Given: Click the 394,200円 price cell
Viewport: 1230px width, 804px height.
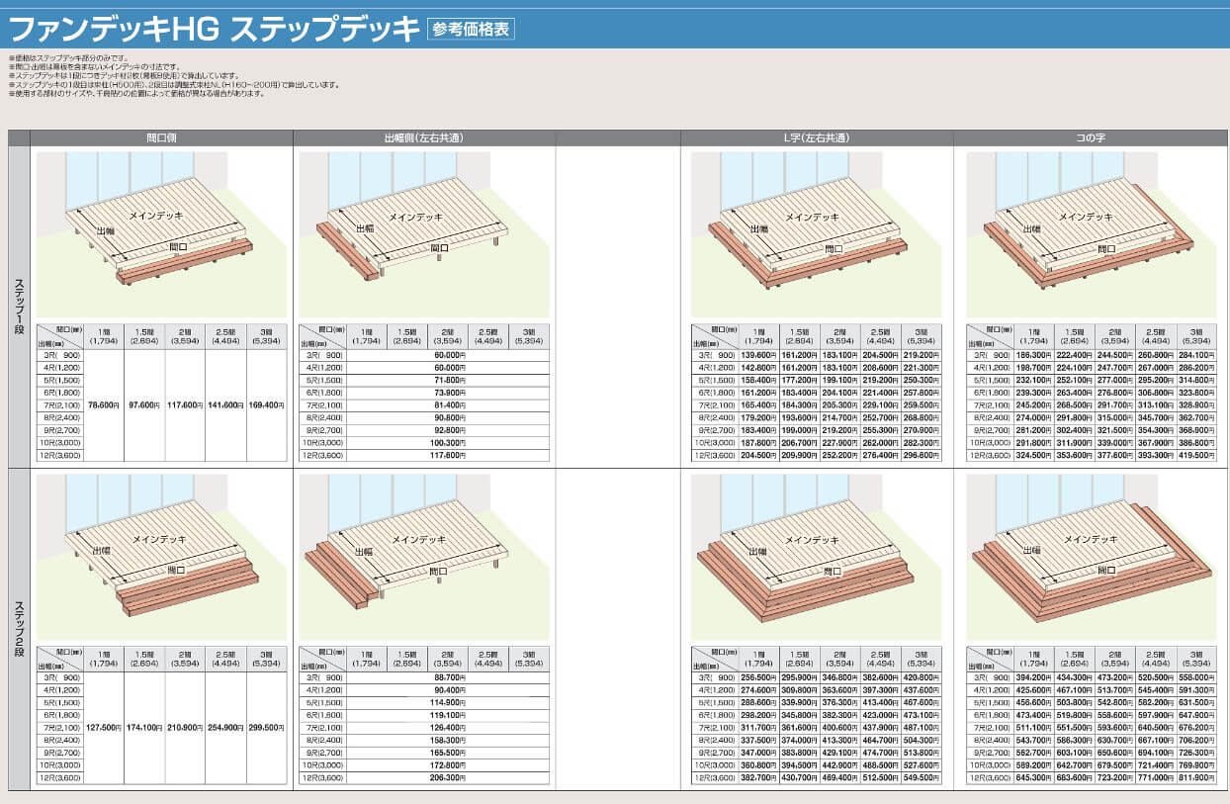Looking at the screenshot, I should 1033,676.
